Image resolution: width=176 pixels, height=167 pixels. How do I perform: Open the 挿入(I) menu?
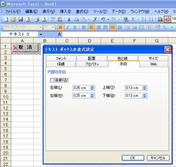65,11
